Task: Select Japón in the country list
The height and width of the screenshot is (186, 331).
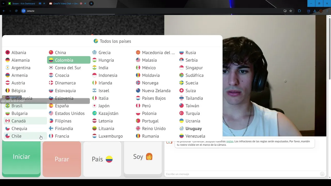Action: (x=112, y=106)
